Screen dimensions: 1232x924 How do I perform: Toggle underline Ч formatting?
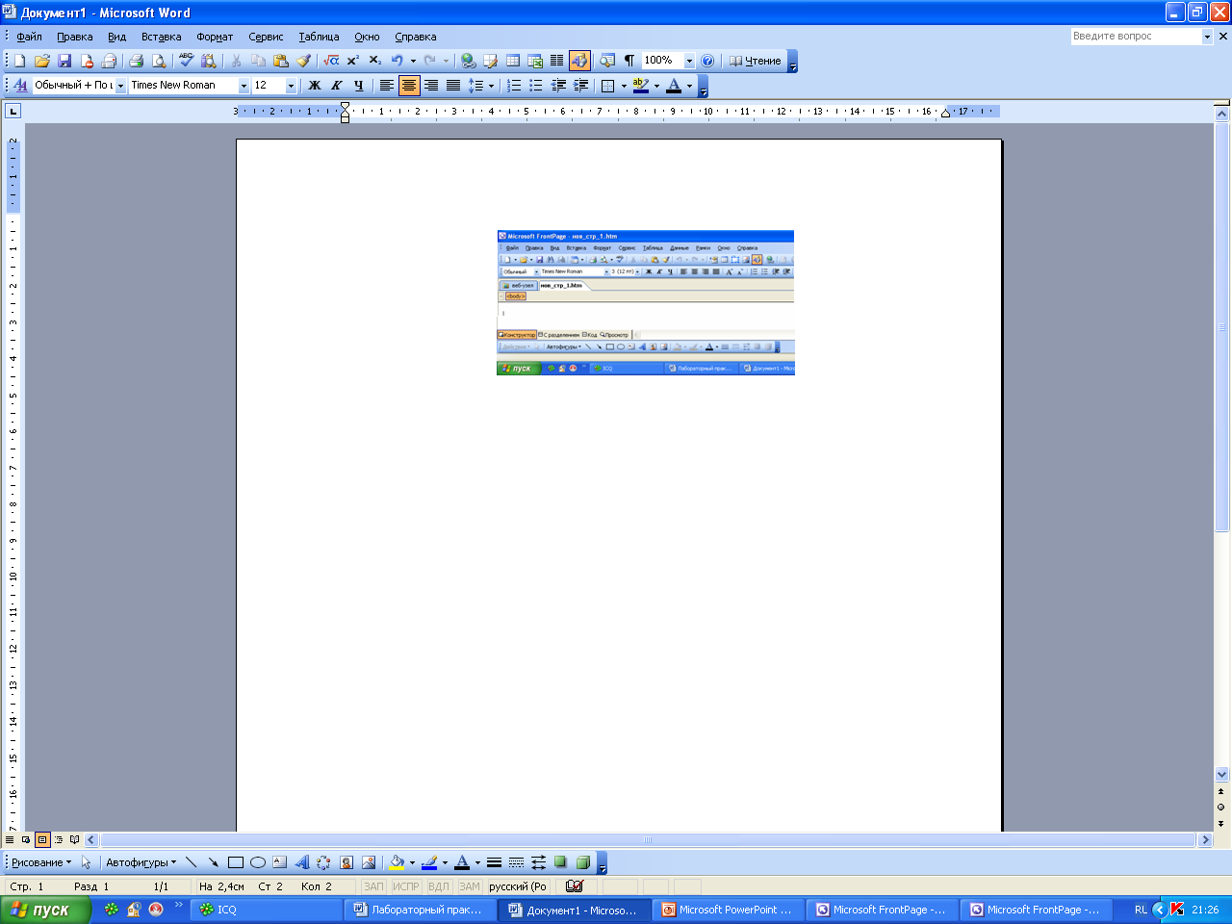[x=358, y=86]
